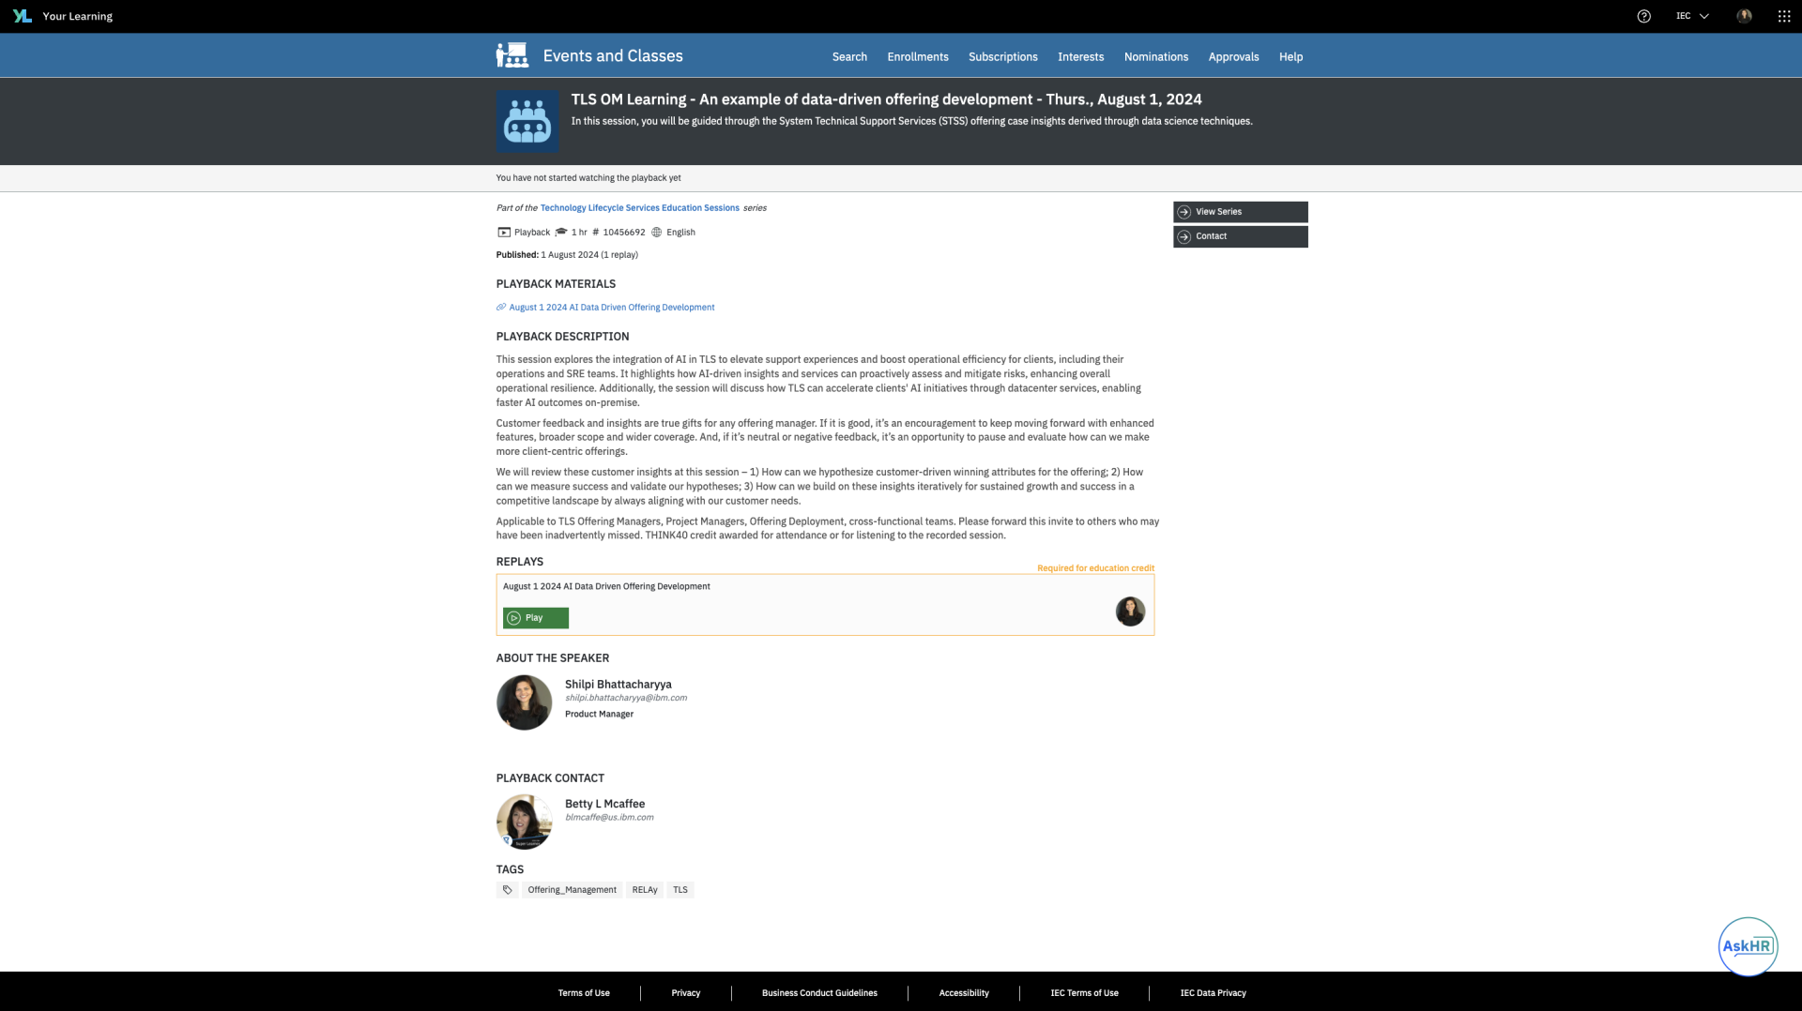Open the AskHR chat bubble

tap(1748, 945)
